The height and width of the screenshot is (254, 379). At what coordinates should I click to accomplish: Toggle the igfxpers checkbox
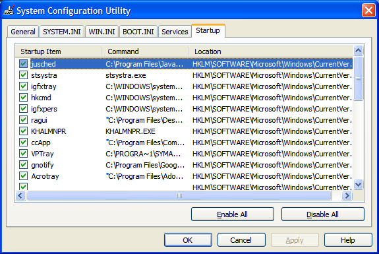[x=23, y=109]
